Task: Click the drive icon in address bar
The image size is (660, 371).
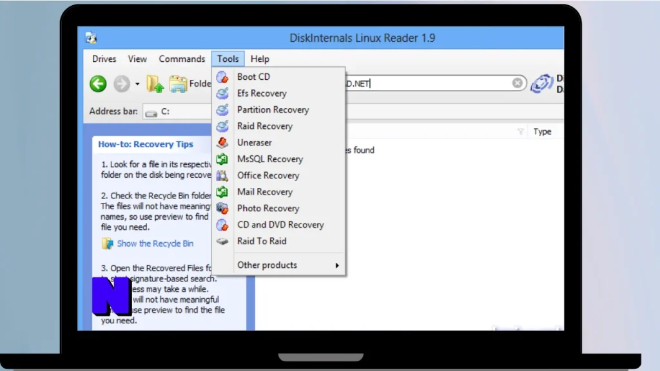Action: (151, 113)
